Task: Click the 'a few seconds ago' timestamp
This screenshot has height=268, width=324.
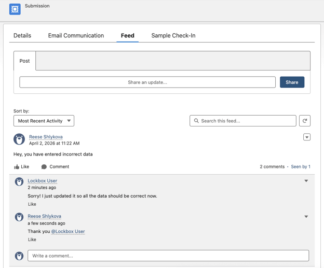Action: (x=47, y=223)
